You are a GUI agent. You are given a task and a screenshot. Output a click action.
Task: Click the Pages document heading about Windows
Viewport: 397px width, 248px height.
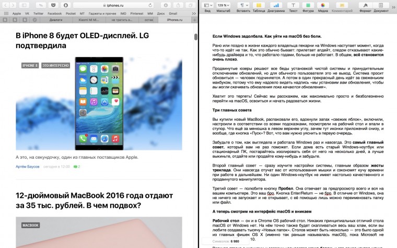coord(267,36)
